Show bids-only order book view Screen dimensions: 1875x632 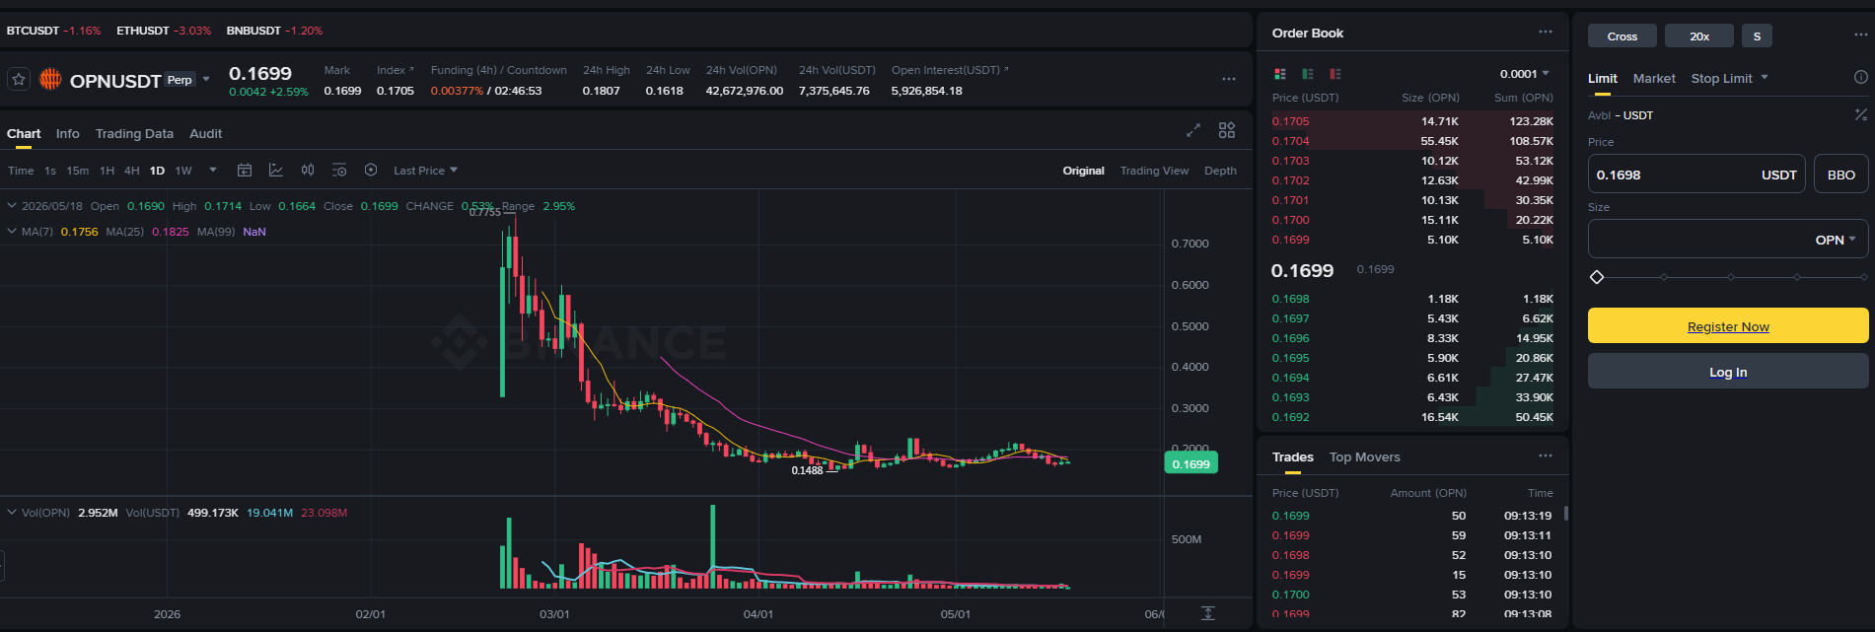1308,74
